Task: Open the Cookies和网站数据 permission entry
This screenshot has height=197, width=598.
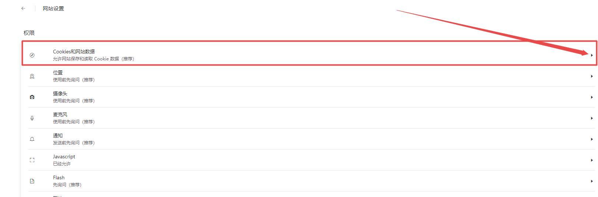Action: point(74,52)
